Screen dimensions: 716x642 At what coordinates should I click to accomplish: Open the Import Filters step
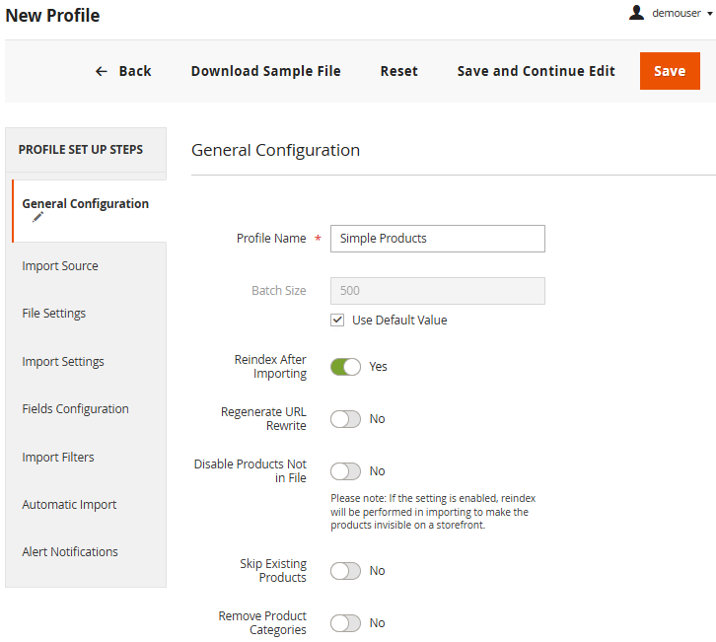point(58,457)
